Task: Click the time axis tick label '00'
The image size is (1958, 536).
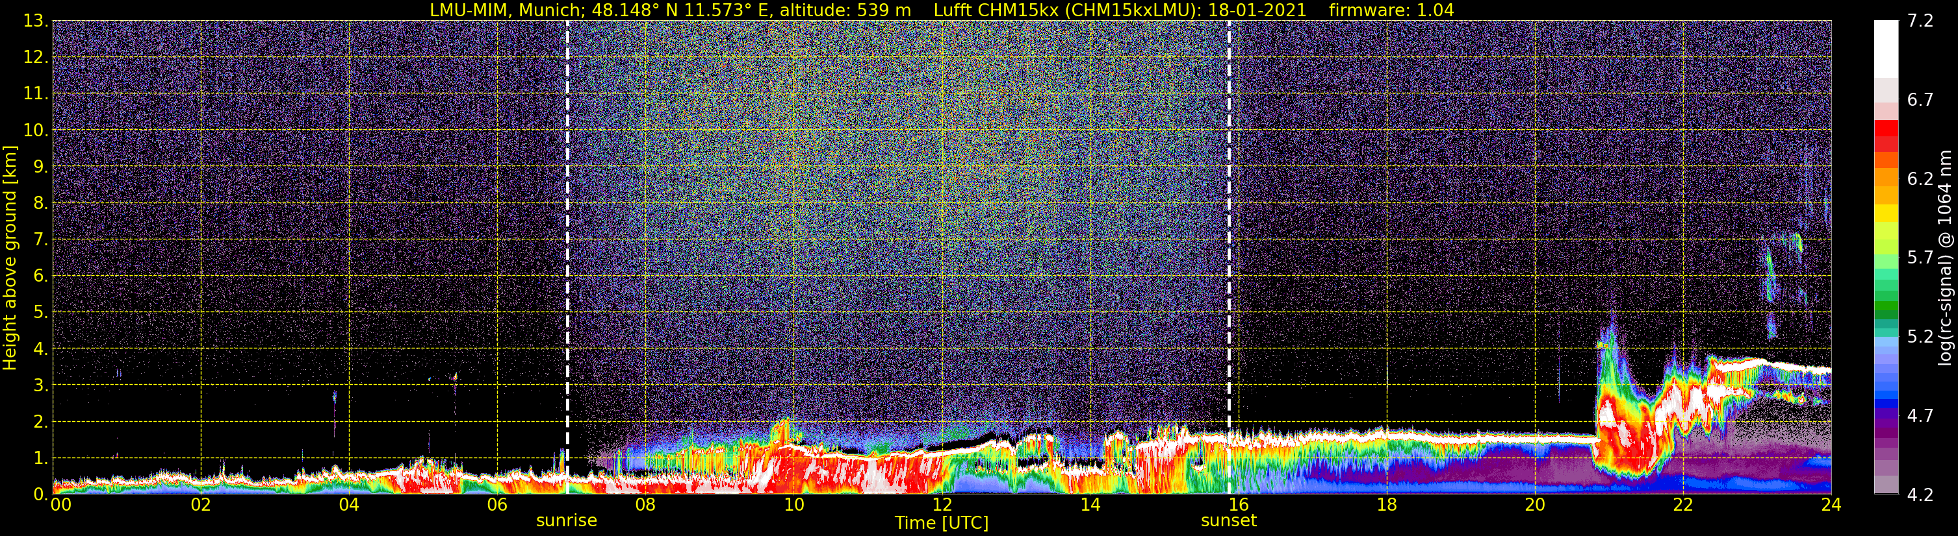Action: (x=61, y=506)
